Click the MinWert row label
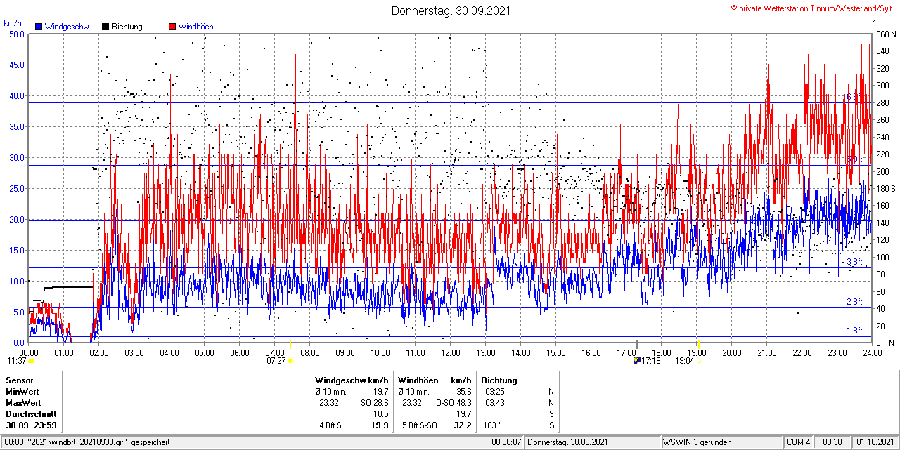Image resolution: width=900 pixels, height=450 pixels. [22, 392]
